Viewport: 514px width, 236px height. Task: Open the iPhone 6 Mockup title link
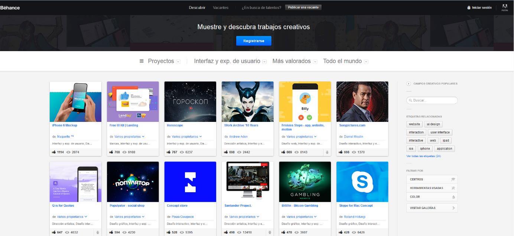tap(65, 125)
